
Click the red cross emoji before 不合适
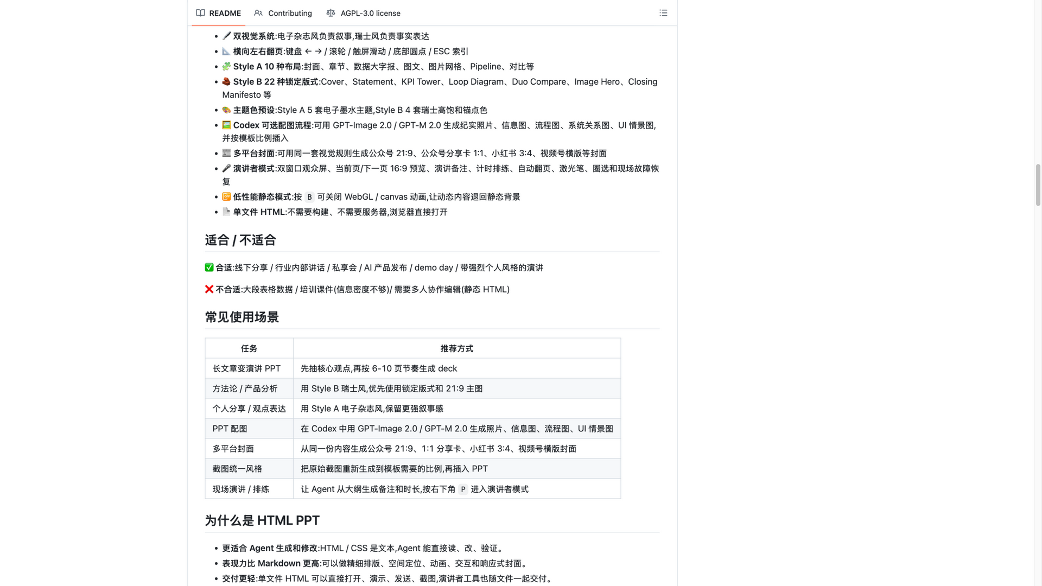point(209,289)
